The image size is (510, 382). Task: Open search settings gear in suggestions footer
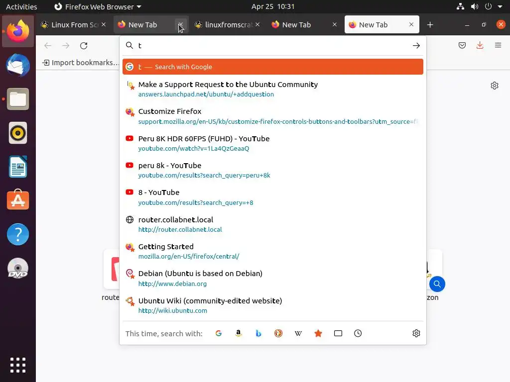point(416,333)
